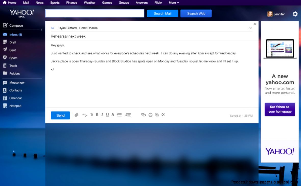Open the Spam folder shield icon
Screen dimensions: 301x186
5,58
